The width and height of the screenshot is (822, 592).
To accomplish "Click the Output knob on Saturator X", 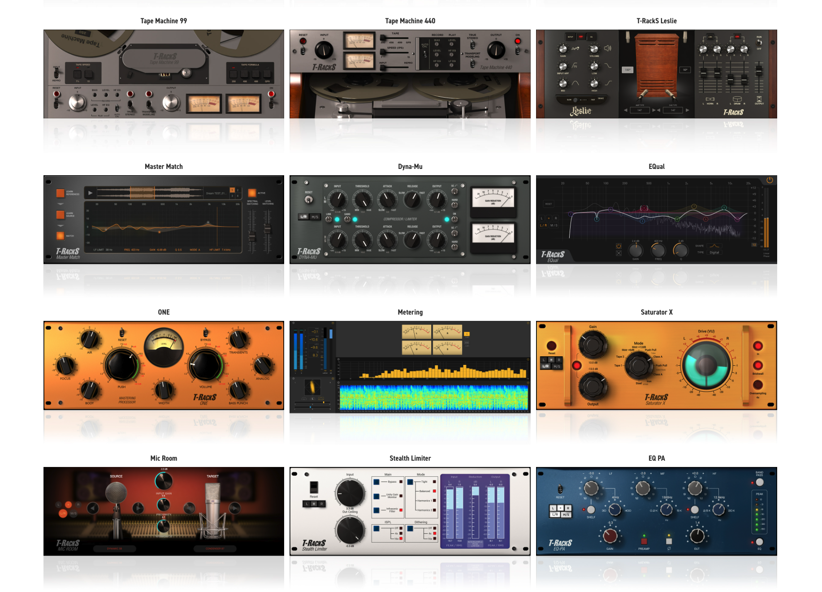I will [x=593, y=386].
